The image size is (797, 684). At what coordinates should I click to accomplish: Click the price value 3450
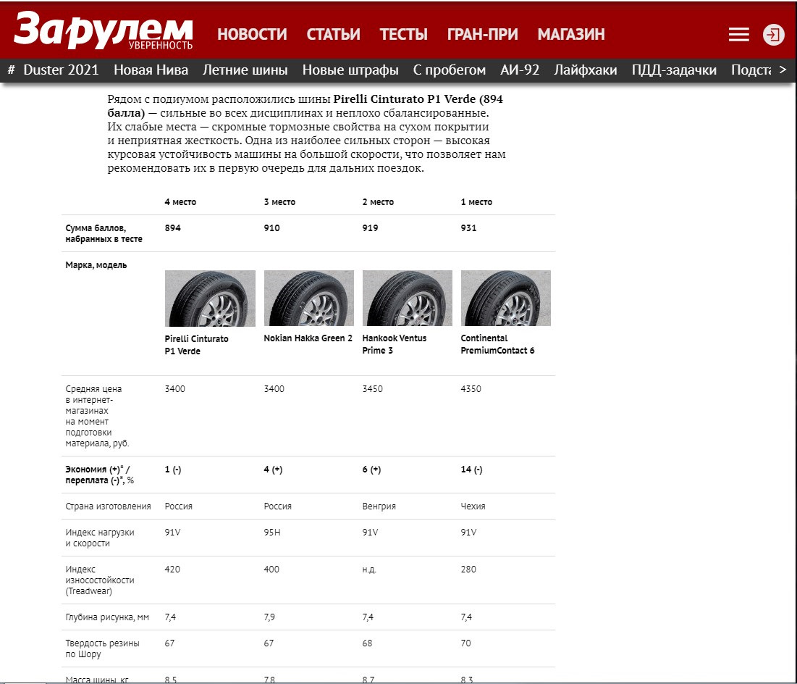click(373, 389)
